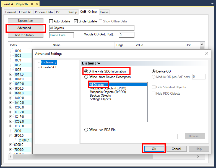Open the Process Data tab

(44, 12)
